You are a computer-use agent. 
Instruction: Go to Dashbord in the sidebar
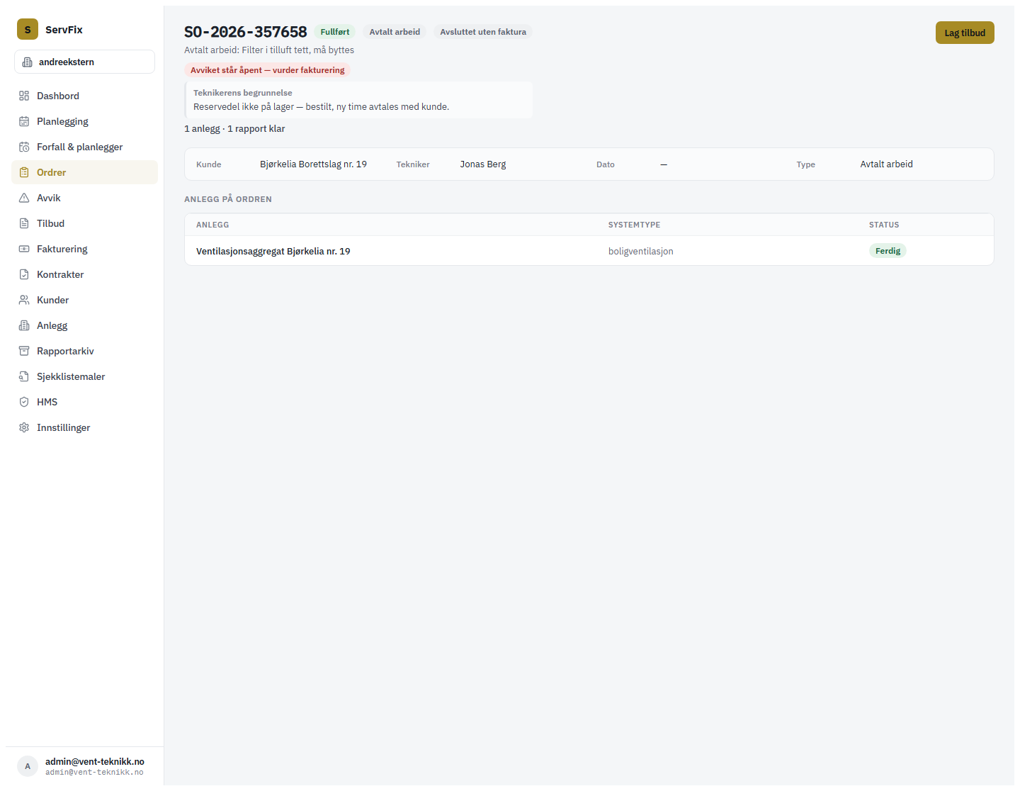[x=84, y=96]
